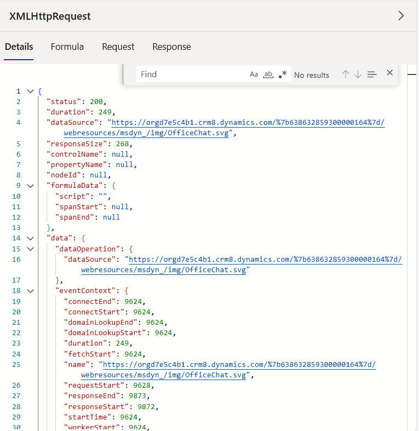The width and height of the screenshot is (419, 431).
Task: Toggle Match Case in find bar
Action: tap(254, 74)
